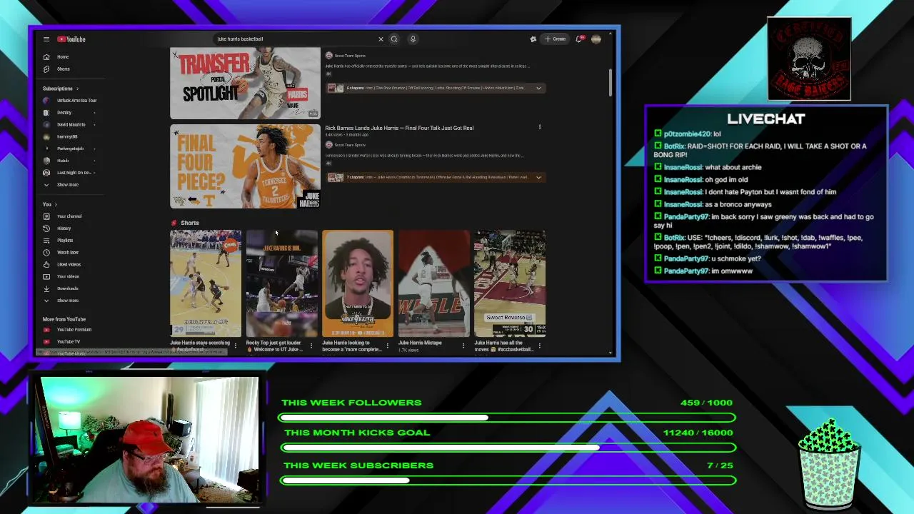
Task: Open the David Mauricio subscription channel
Action: tap(70, 125)
